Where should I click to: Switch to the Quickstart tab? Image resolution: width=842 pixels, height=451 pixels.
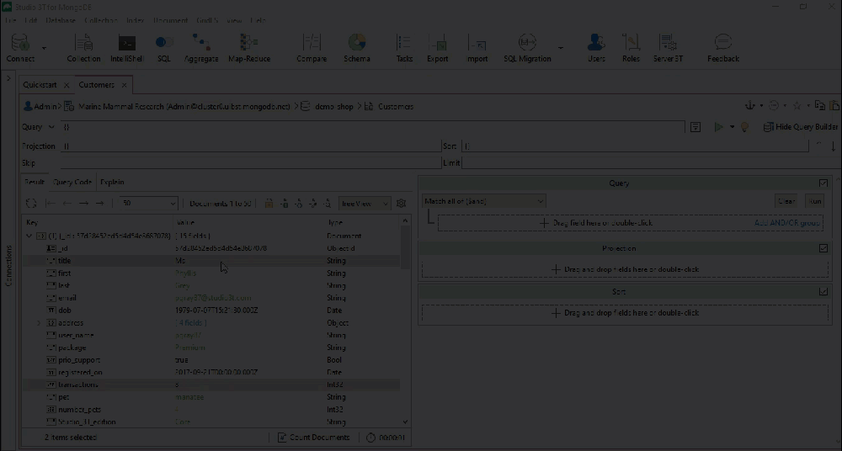coord(40,85)
